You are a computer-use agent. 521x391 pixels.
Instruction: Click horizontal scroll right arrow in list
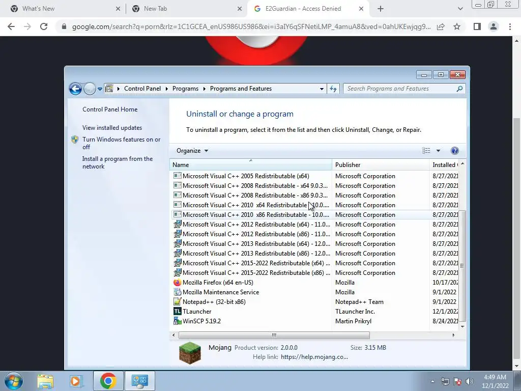pyautogui.click(x=453, y=335)
